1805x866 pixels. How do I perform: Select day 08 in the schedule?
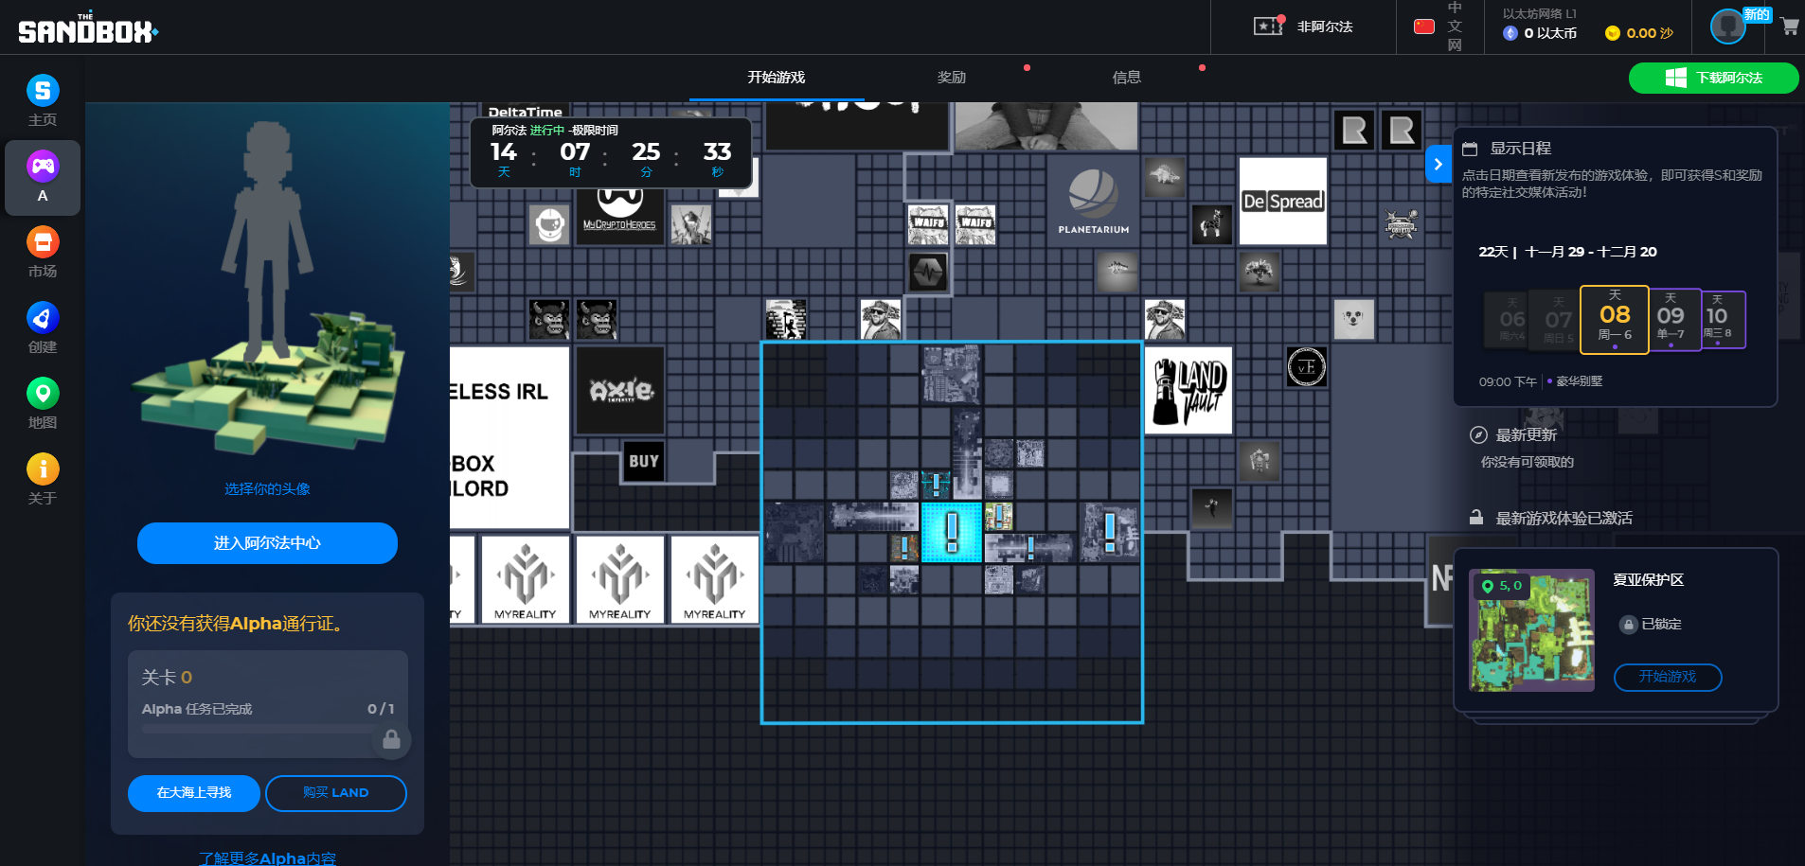tap(1615, 320)
